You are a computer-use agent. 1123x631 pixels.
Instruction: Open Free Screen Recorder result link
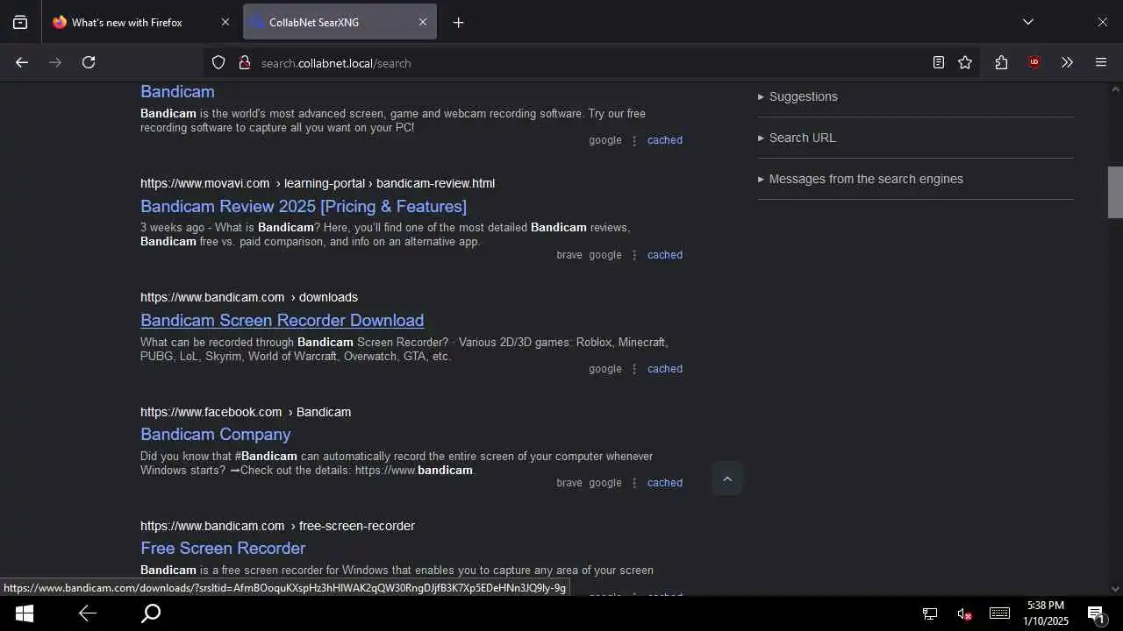[223, 548]
